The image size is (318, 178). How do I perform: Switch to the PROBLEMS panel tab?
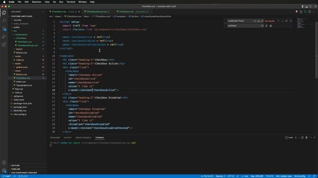point(55,137)
